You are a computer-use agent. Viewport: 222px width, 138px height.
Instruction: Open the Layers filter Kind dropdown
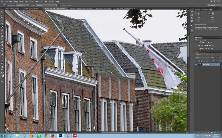coord(200,54)
